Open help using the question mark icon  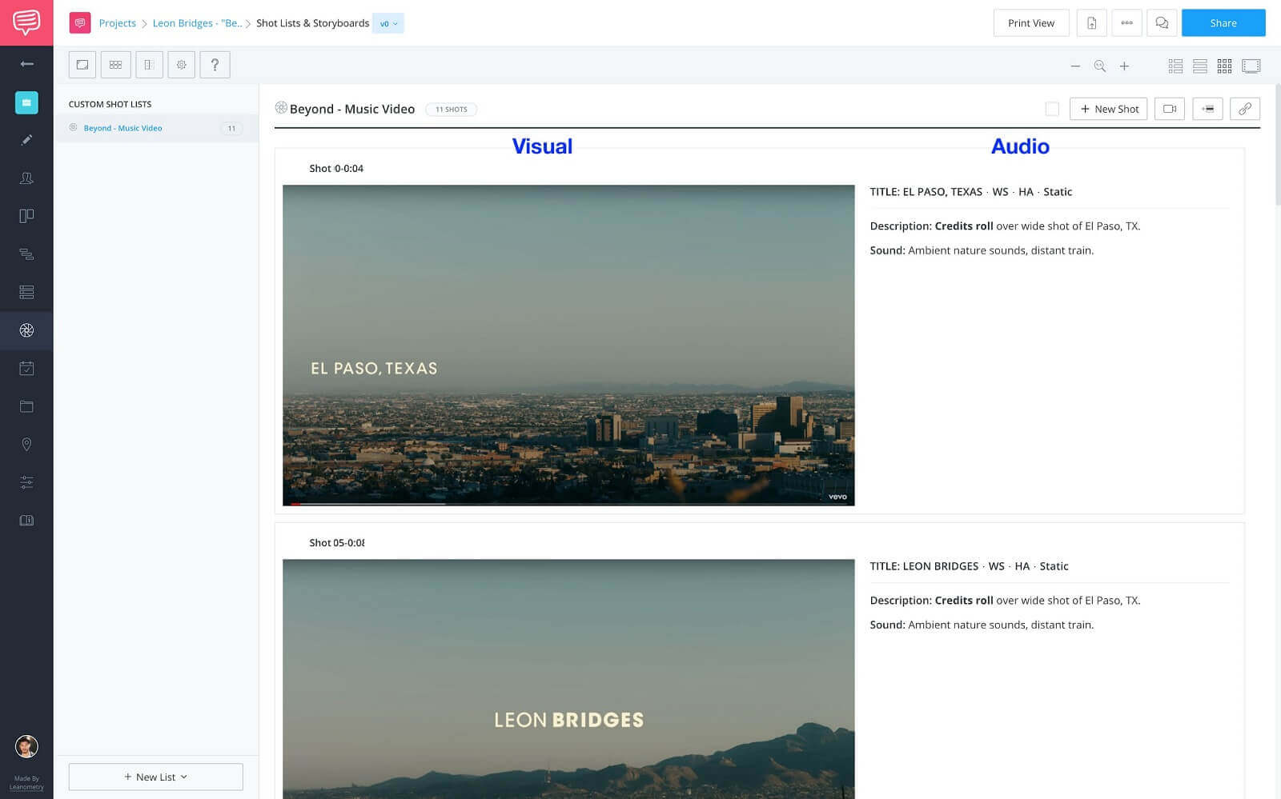(215, 65)
